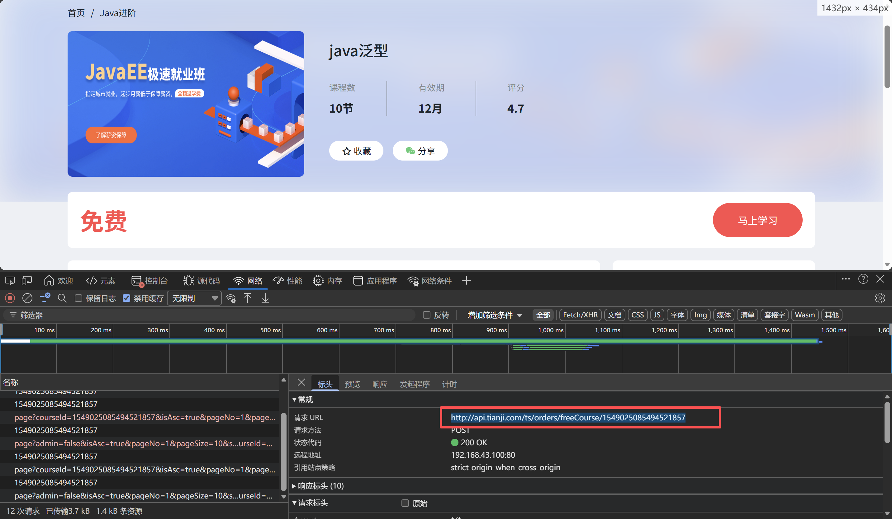
Task: Click the 1,000 ms timeline marker
Action: tap(550, 330)
